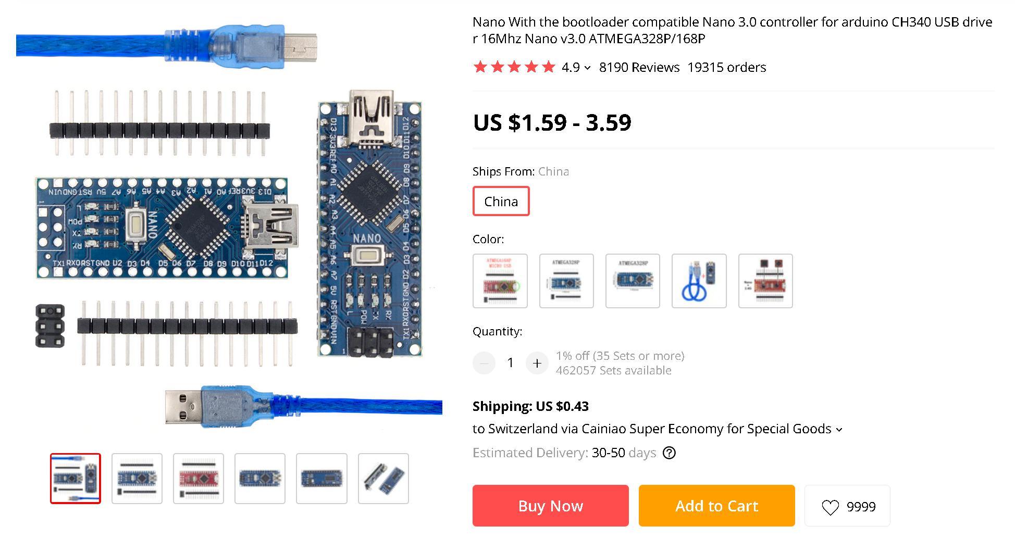Screen dimensions: 1015x539
Task: Open the Cainiao shipping method dropdown
Action: [x=839, y=430]
